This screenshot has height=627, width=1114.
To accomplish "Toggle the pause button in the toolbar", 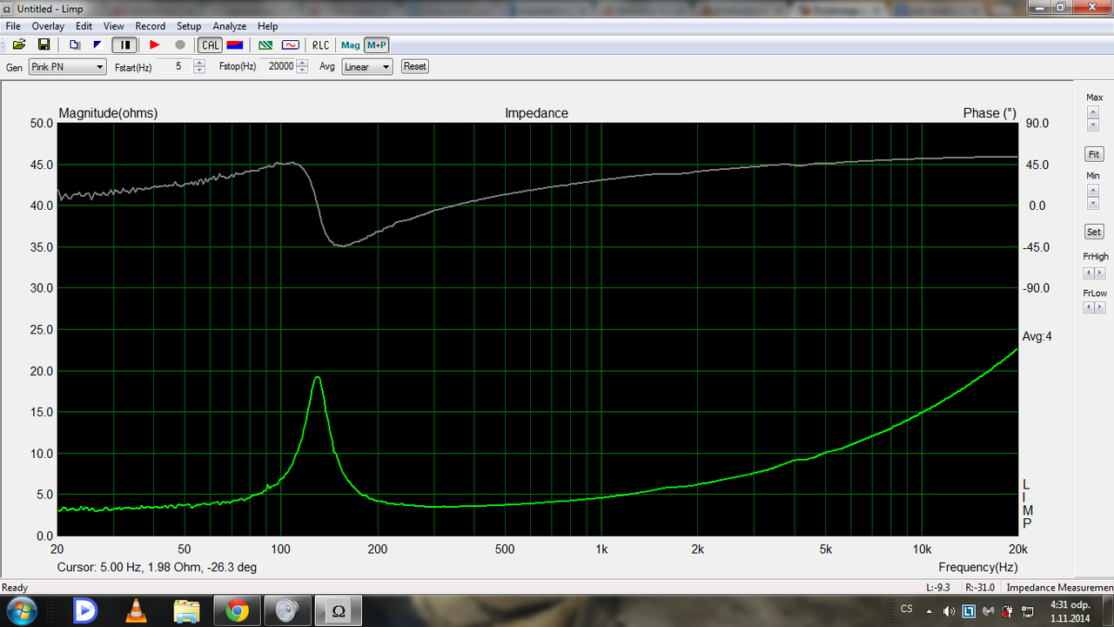I will pos(125,44).
